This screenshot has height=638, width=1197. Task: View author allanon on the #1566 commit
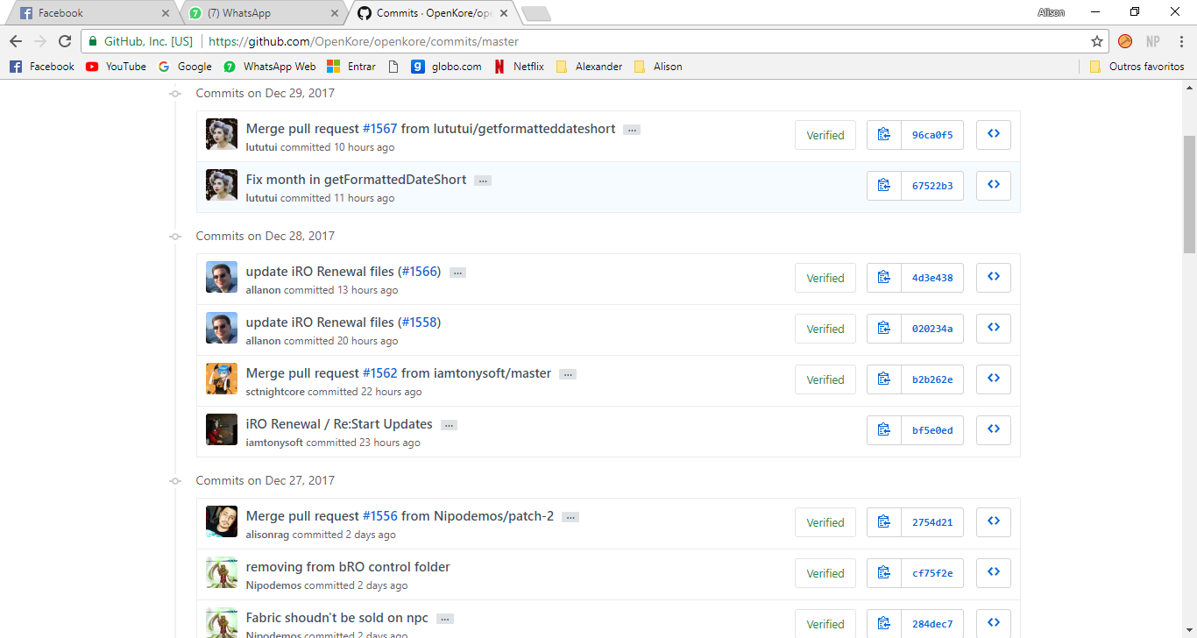click(263, 290)
